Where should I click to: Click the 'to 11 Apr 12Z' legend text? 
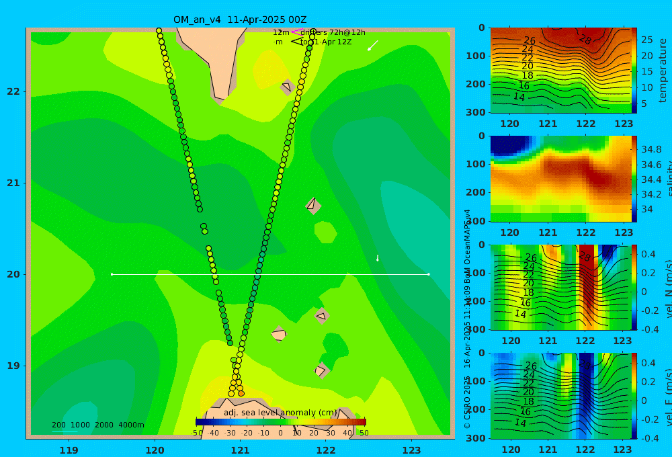tap(326, 42)
